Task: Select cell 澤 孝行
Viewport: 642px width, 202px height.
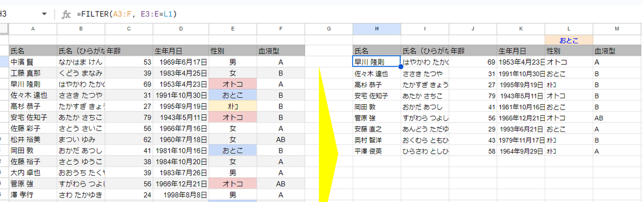Action: point(33,195)
